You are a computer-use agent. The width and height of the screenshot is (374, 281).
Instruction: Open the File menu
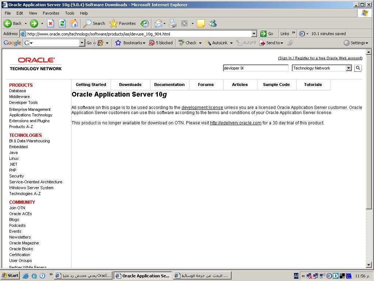click(8, 13)
